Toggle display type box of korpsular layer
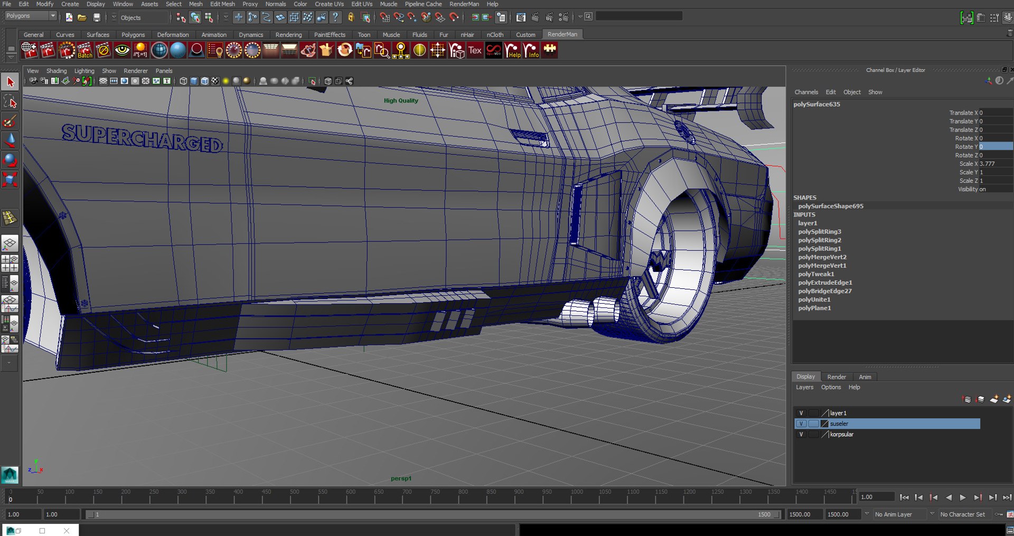Screen dimensions: 1014x536 814,434
